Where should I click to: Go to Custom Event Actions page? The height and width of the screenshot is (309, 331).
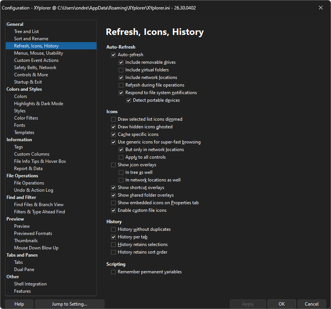point(36,60)
